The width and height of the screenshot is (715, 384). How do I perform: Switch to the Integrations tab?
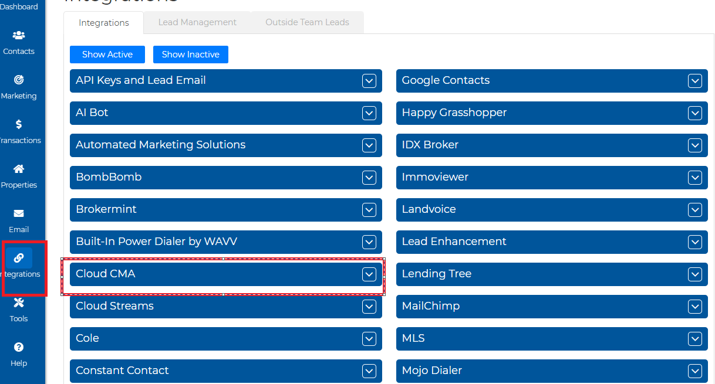pyautogui.click(x=104, y=23)
